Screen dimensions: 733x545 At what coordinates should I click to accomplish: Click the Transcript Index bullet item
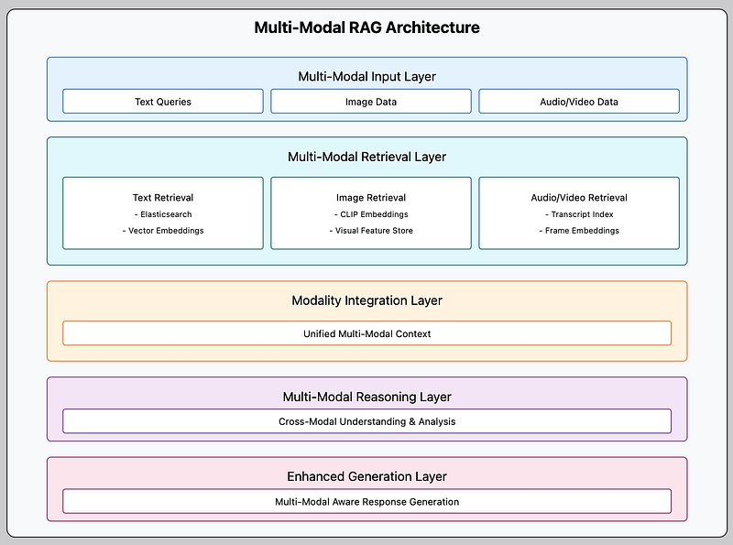point(579,214)
